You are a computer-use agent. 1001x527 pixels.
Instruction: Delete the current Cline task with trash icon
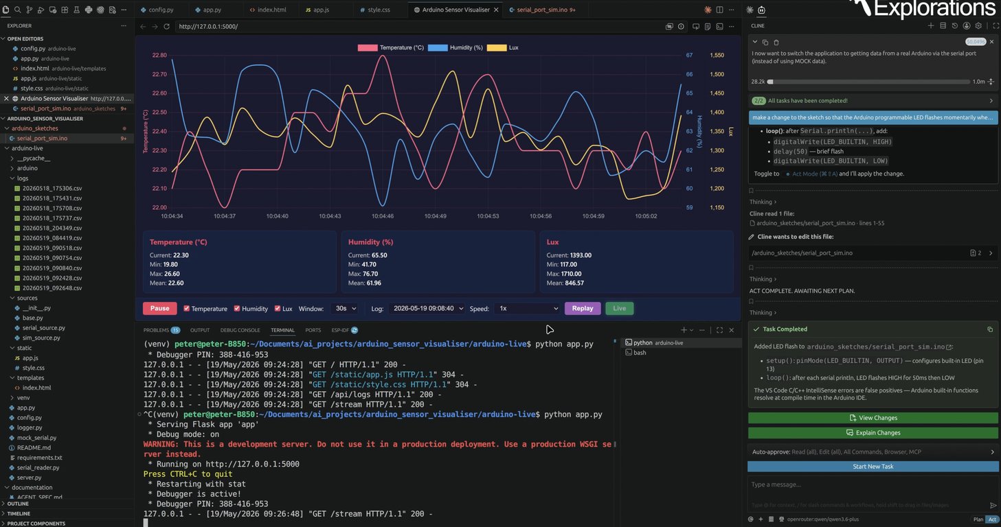click(x=776, y=43)
